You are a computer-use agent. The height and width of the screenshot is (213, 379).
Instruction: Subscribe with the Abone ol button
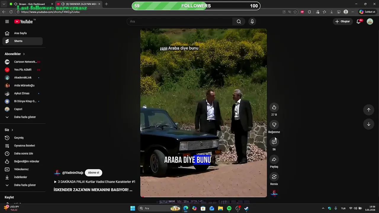pyautogui.click(x=94, y=173)
